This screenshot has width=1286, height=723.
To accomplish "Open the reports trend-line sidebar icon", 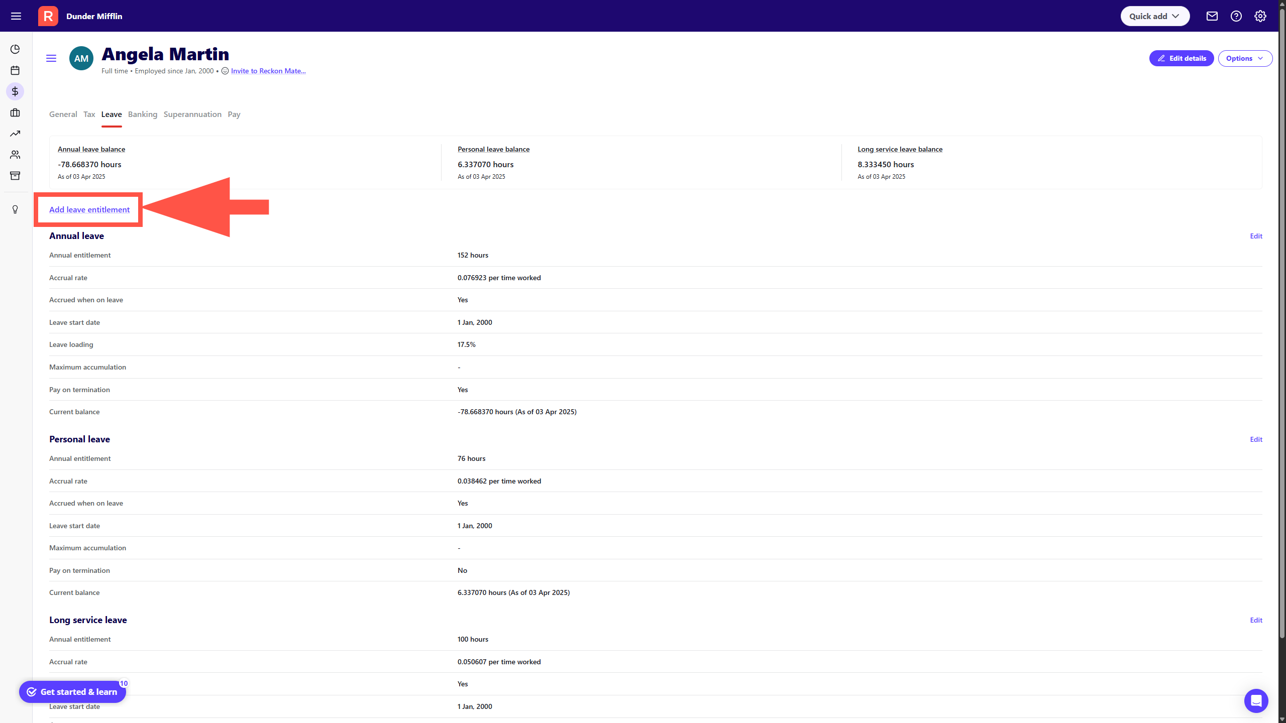I will tap(15, 134).
